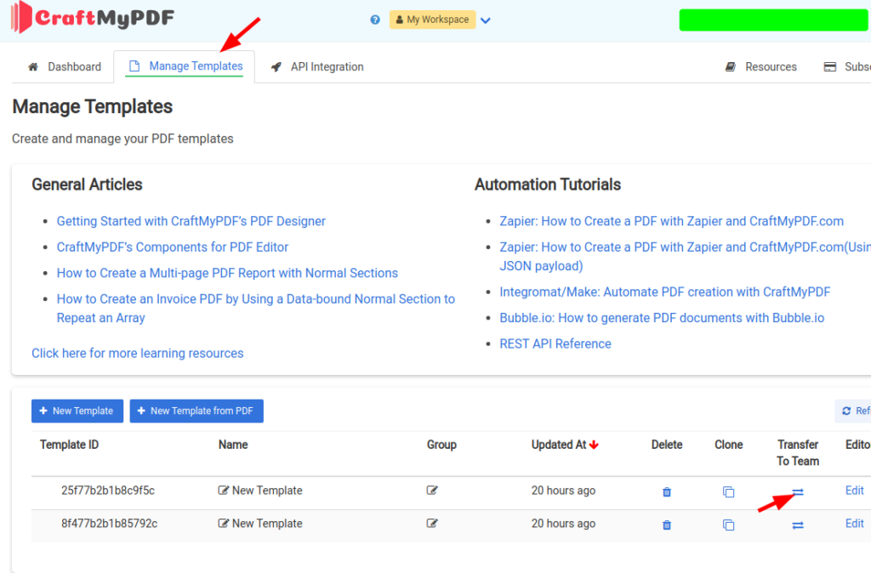This screenshot has height=573, width=871.
Task: Open Multi-page PDF Report article link
Action: pyautogui.click(x=227, y=273)
